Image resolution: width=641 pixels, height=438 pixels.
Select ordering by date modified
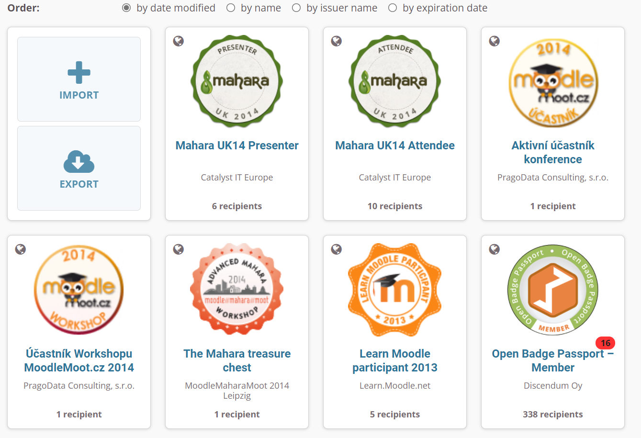pos(125,8)
